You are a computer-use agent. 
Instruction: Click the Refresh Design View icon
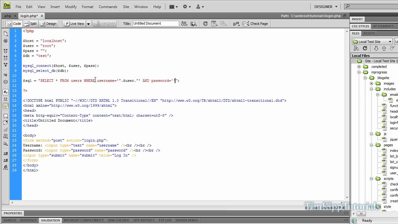pos(205,24)
